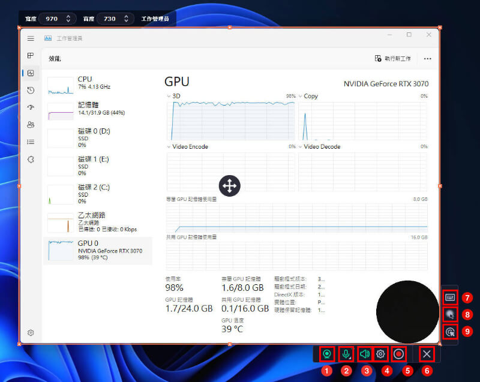Click the height stepper down arrow
This screenshot has height=382, width=480.
coord(126,22)
